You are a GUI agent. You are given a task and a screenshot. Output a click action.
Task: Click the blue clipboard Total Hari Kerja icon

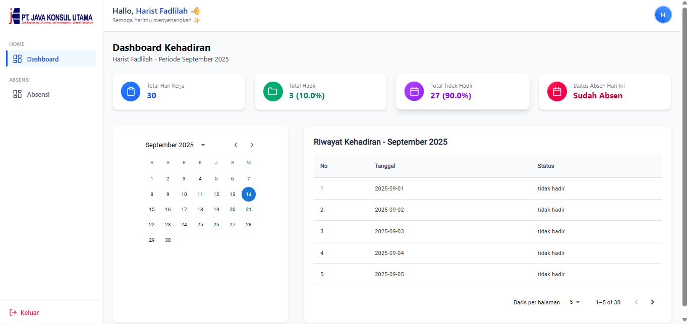click(x=131, y=92)
